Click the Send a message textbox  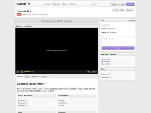point(119,42)
